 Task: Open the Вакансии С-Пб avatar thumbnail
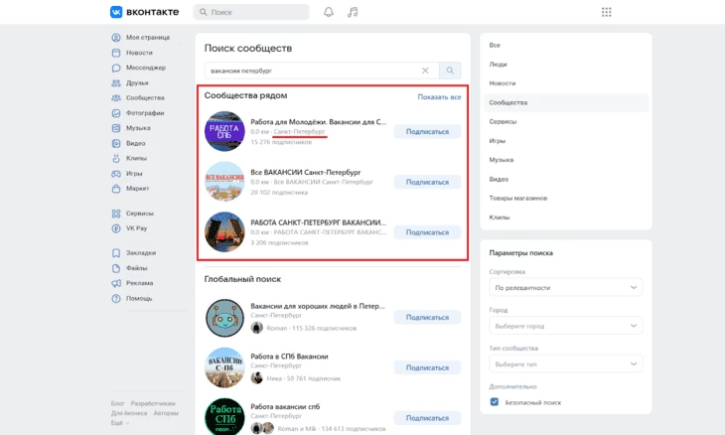pos(224,368)
